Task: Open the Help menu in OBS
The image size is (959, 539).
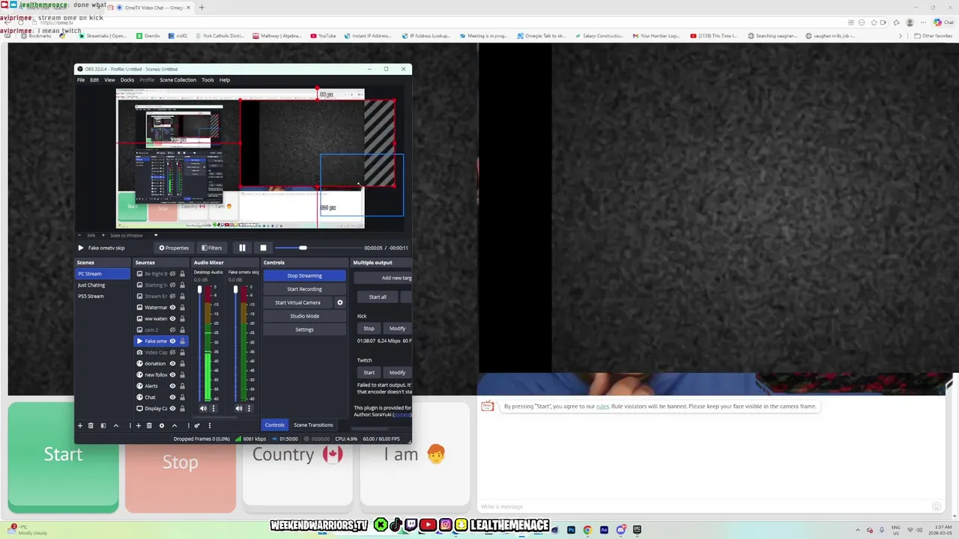Action: (225, 80)
